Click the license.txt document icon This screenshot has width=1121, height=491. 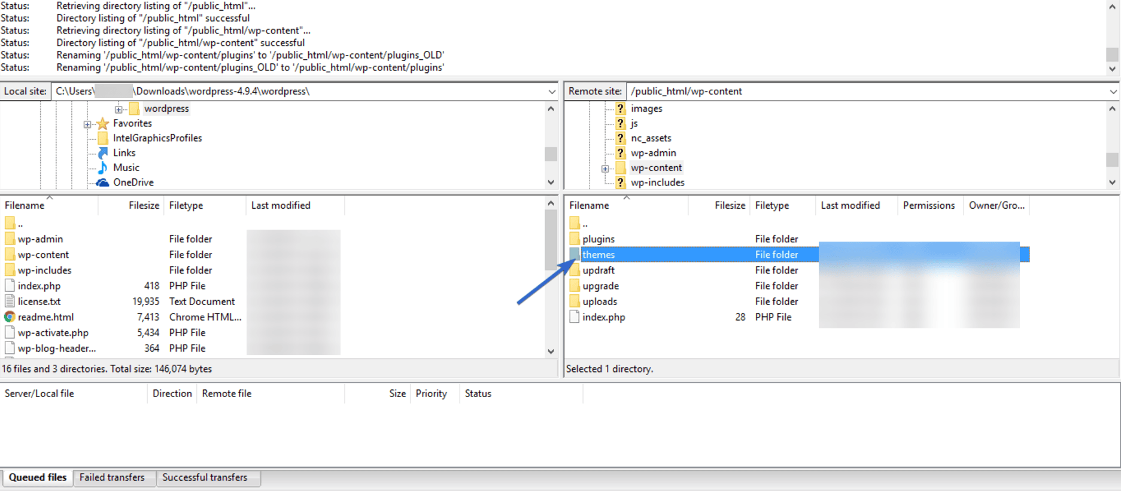tap(10, 301)
